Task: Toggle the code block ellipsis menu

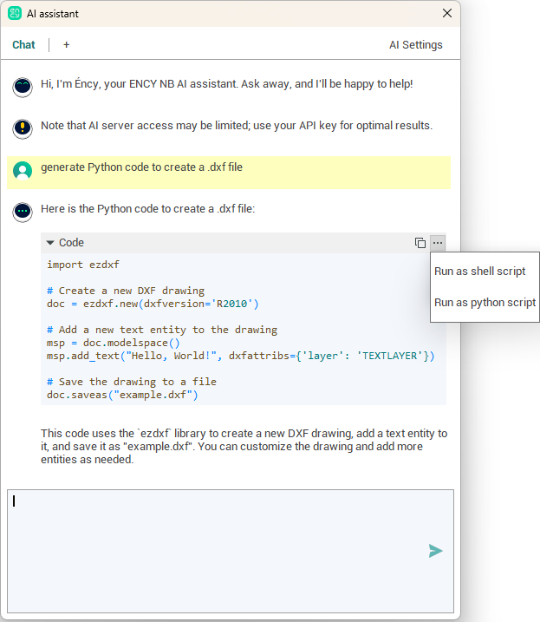Action: coord(438,243)
